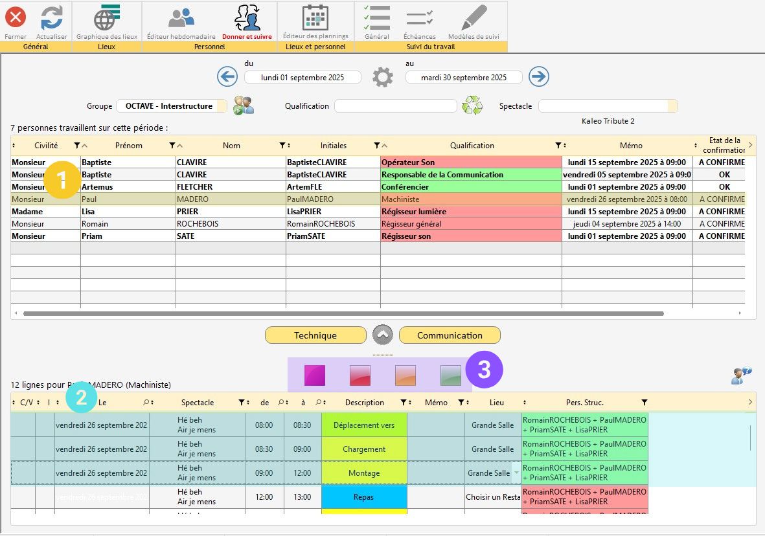
Task: Select the Donner et suivre tab
Action: [247, 23]
